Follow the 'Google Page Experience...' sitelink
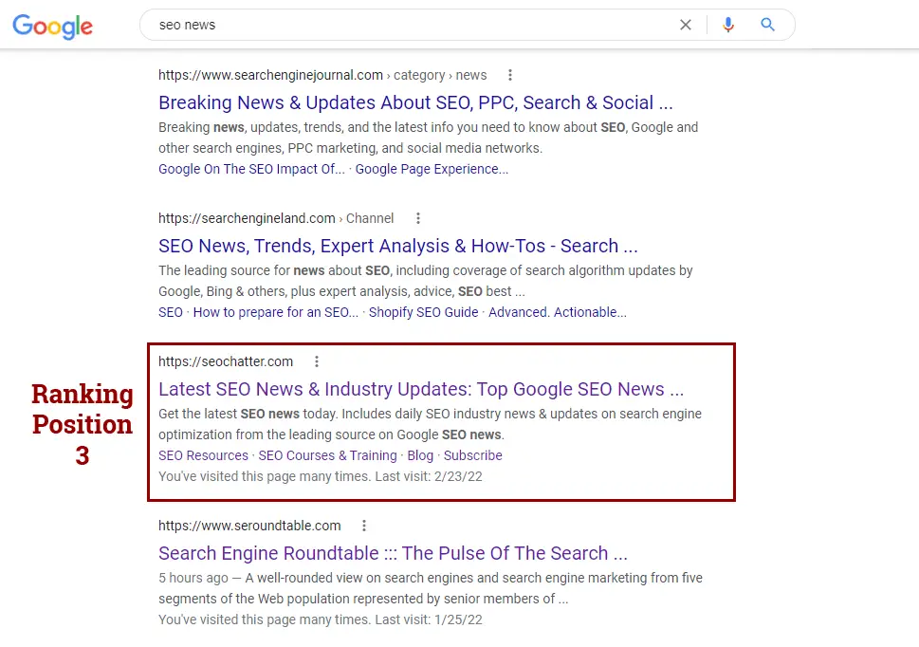The image size is (919, 647). [x=432, y=170]
